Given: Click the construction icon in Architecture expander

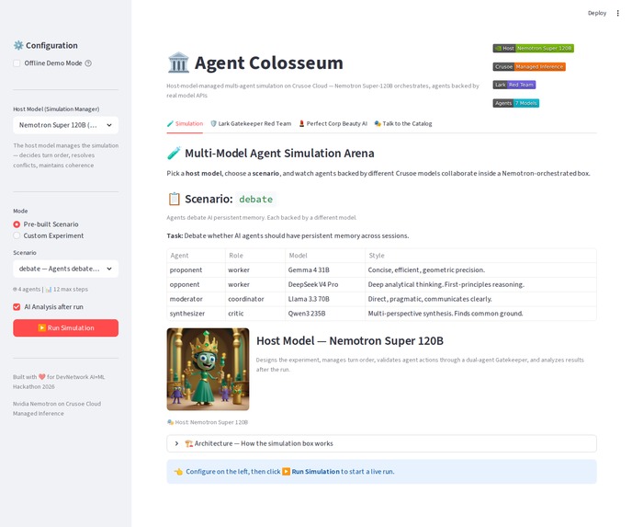Looking at the screenshot, I should (x=188, y=443).
